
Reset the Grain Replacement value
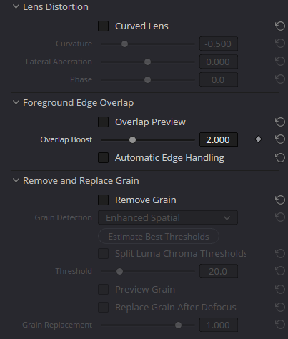click(x=280, y=325)
